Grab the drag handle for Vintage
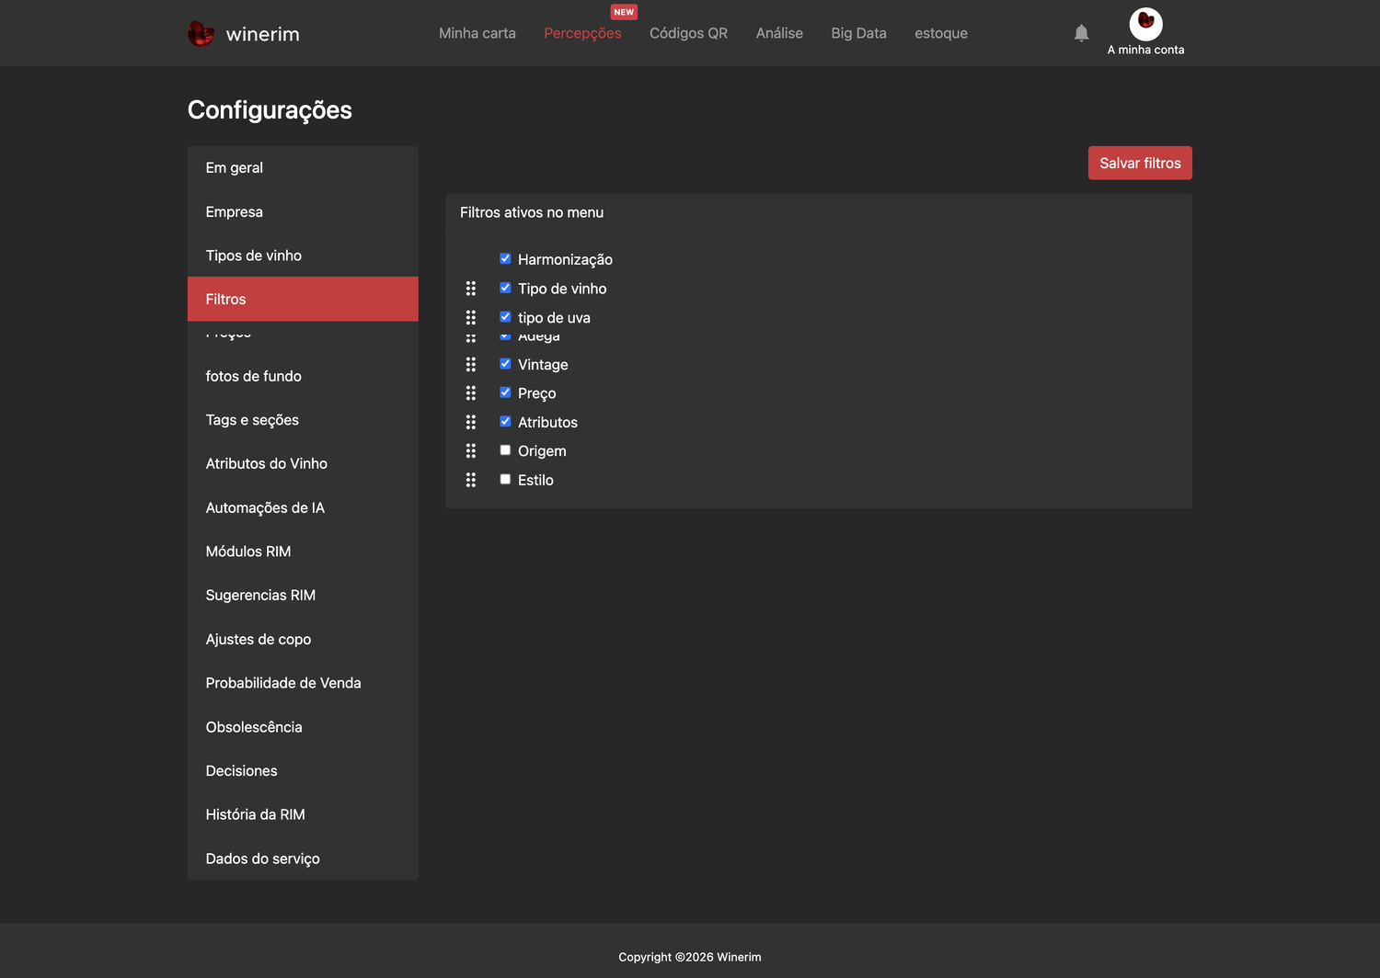The image size is (1380, 978). pyautogui.click(x=471, y=365)
